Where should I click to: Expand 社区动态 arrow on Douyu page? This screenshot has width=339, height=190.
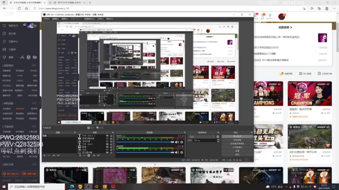(291, 27)
